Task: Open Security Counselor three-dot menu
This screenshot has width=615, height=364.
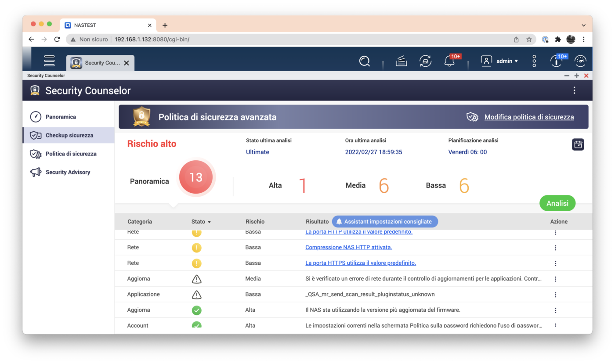Action: click(x=574, y=90)
